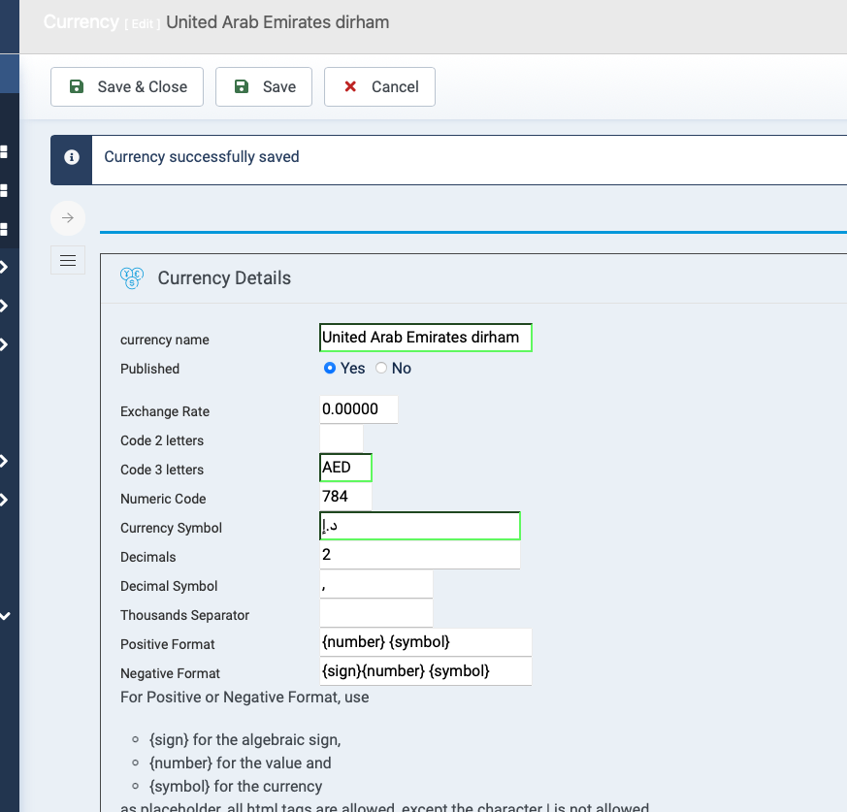Click the floppy disk icon on Save
Screen dimensions: 847x812
242,86
